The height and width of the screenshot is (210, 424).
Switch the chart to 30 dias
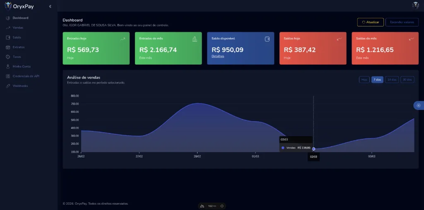tap(407, 80)
